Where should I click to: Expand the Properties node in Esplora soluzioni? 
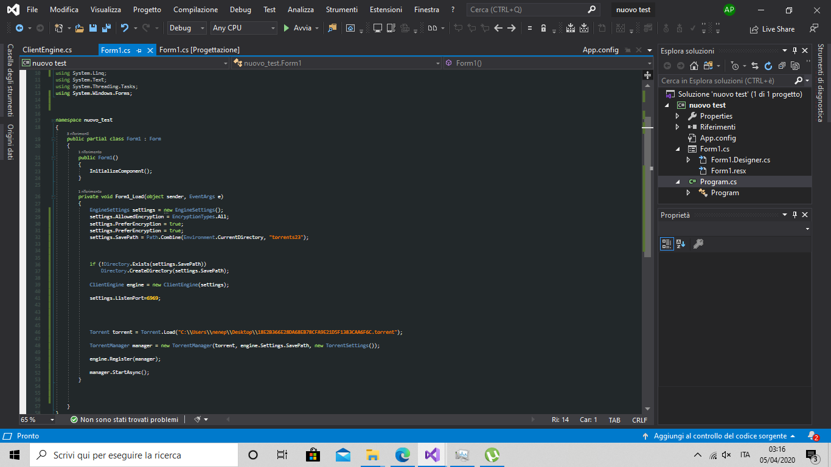pyautogui.click(x=677, y=116)
